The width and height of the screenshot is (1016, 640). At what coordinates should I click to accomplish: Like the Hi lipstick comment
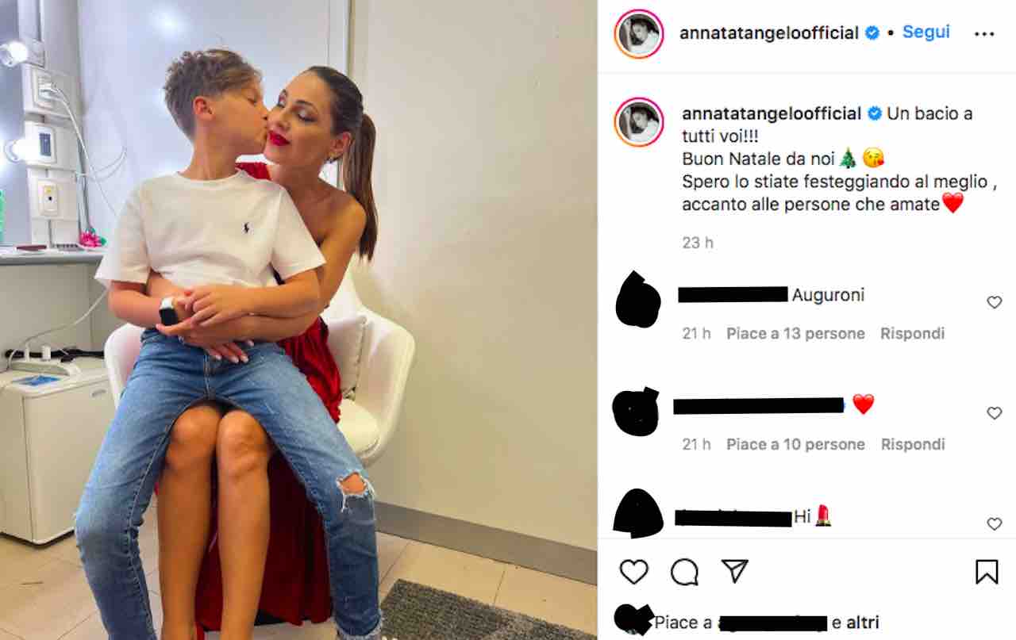(x=994, y=523)
